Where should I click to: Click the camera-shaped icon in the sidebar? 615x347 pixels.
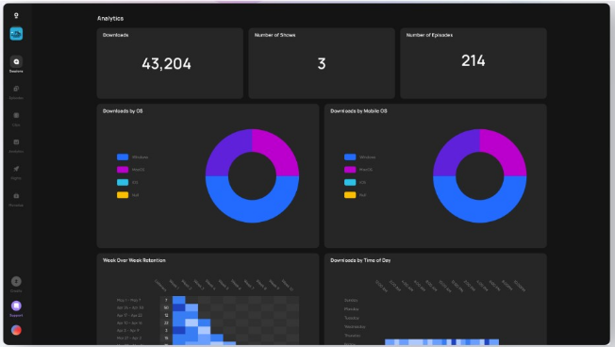[x=16, y=195]
